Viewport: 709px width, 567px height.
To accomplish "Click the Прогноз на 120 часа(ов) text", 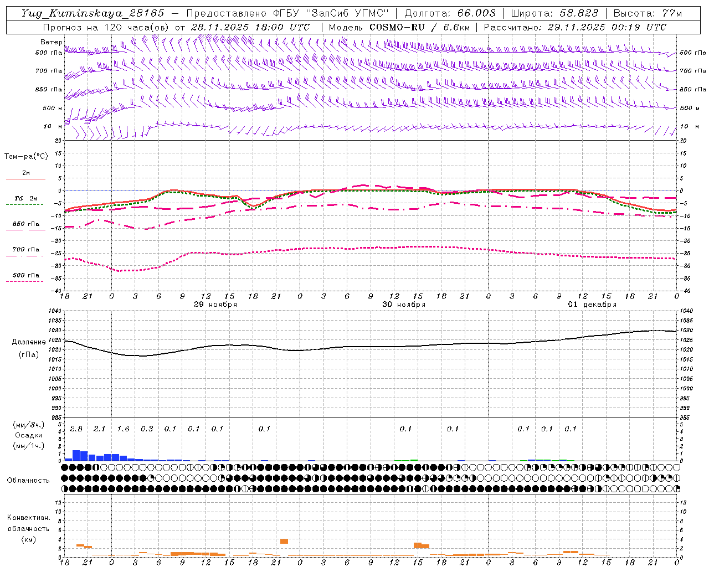I will coord(106,27).
